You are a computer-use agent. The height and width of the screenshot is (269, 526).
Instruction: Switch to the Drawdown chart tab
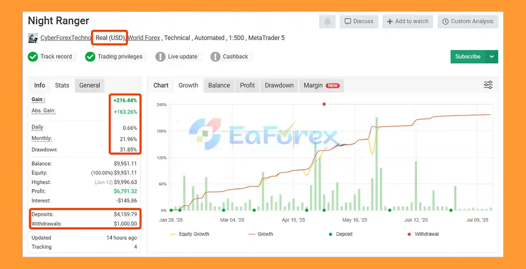[x=279, y=85]
